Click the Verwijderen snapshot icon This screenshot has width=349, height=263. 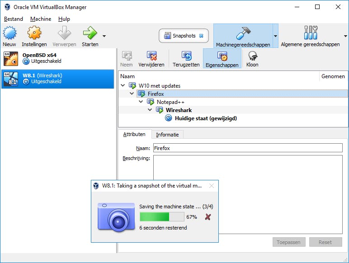(x=151, y=56)
